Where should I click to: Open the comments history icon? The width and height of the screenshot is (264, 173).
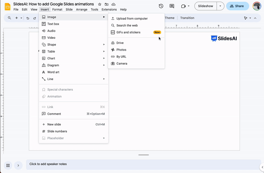172,6
